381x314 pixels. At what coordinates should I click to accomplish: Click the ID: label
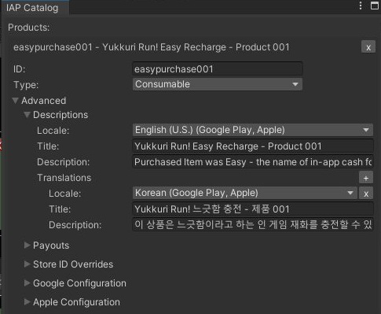click(x=20, y=69)
